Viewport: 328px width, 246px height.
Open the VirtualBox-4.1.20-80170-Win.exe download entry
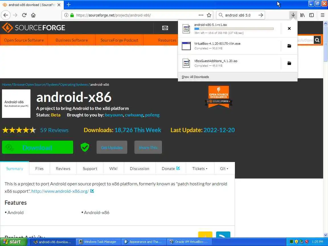pyautogui.click(x=229, y=46)
